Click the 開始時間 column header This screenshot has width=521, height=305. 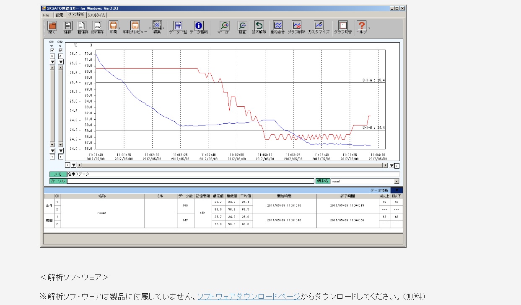coord(285,196)
